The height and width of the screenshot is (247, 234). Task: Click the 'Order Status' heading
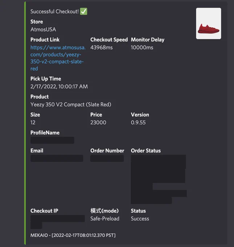[146, 150]
